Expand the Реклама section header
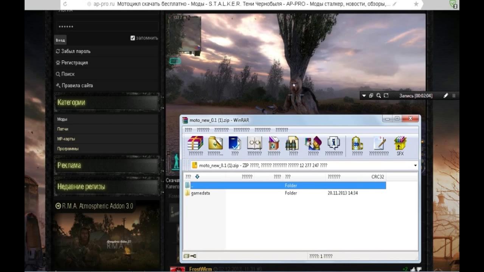 (107, 165)
